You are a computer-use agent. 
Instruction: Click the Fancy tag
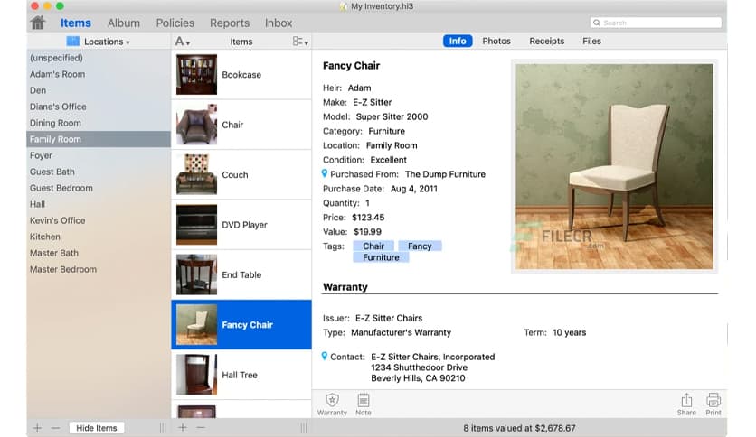pyautogui.click(x=420, y=246)
